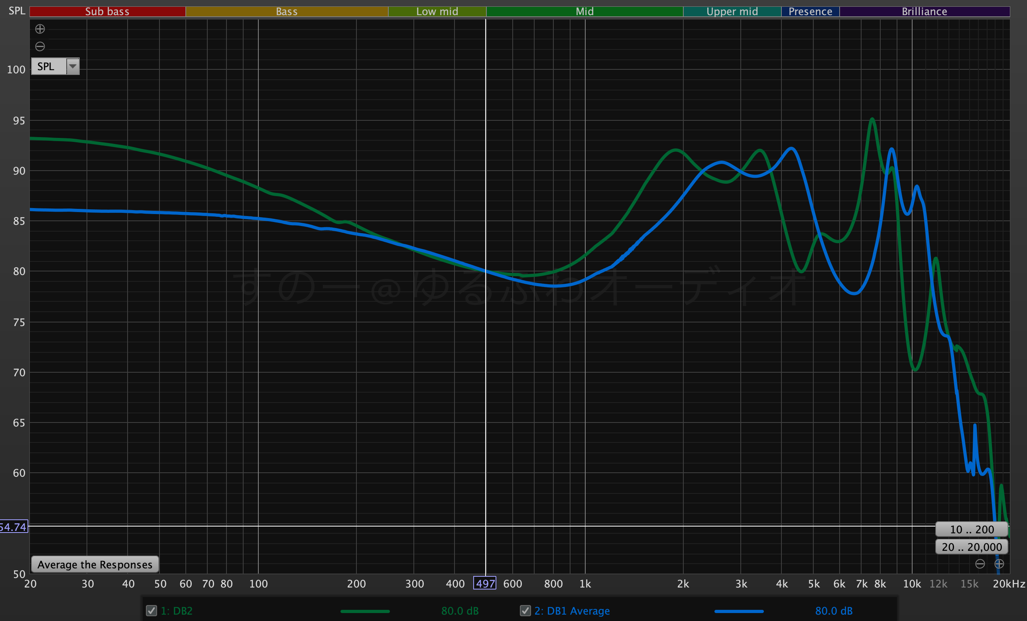This screenshot has width=1027, height=621.
Task: Click the Bass frequency band label
Action: 287,11
